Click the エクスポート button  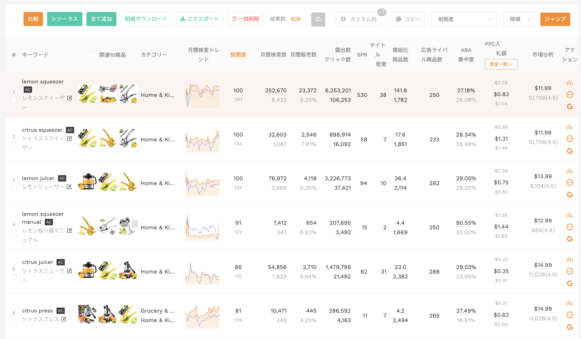coord(200,19)
